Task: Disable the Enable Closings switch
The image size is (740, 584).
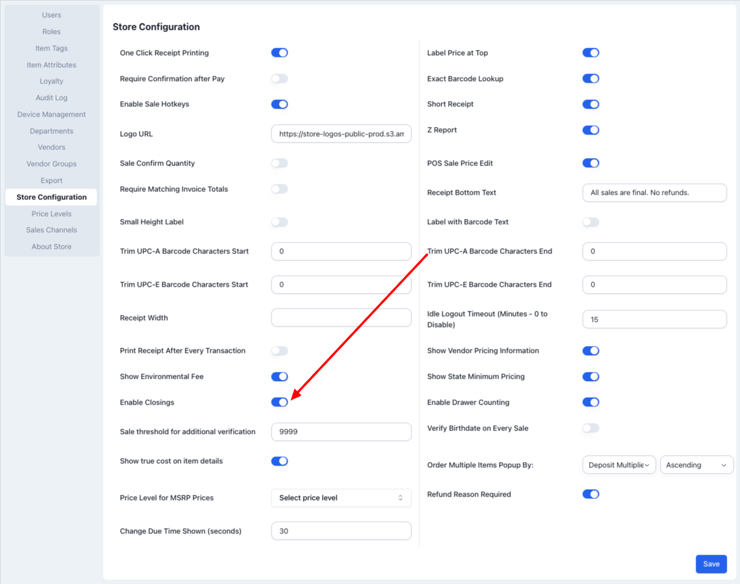Action: pos(280,402)
